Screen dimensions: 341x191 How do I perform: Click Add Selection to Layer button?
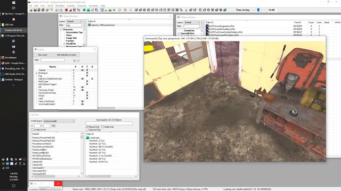pos(66,55)
